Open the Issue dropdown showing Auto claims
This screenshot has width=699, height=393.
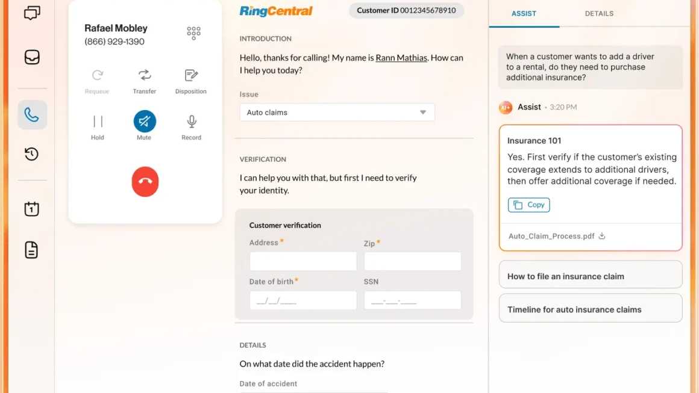pyautogui.click(x=337, y=113)
